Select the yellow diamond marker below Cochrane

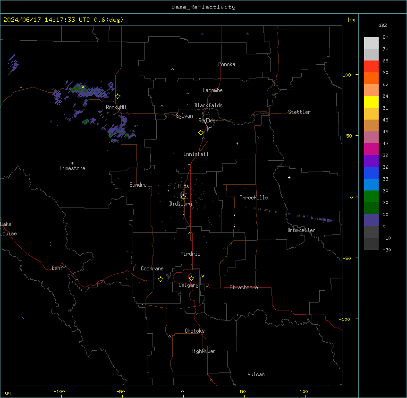click(x=161, y=279)
